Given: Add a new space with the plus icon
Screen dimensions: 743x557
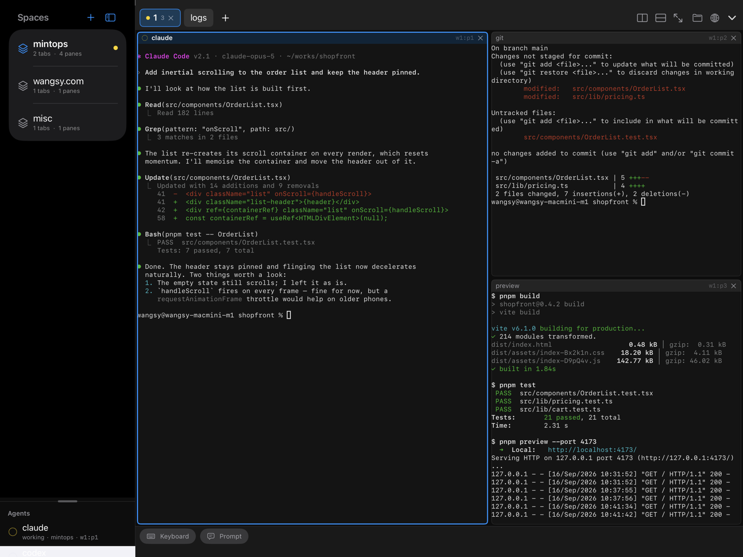Looking at the screenshot, I should [x=91, y=18].
